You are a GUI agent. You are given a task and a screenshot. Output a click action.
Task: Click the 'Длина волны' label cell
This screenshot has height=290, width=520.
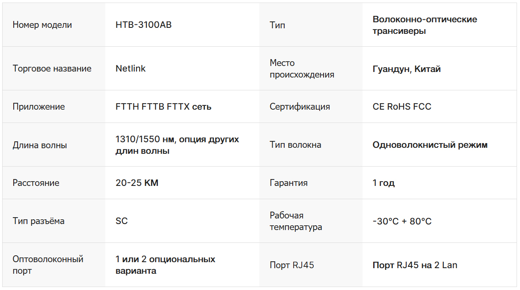(40, 145)
